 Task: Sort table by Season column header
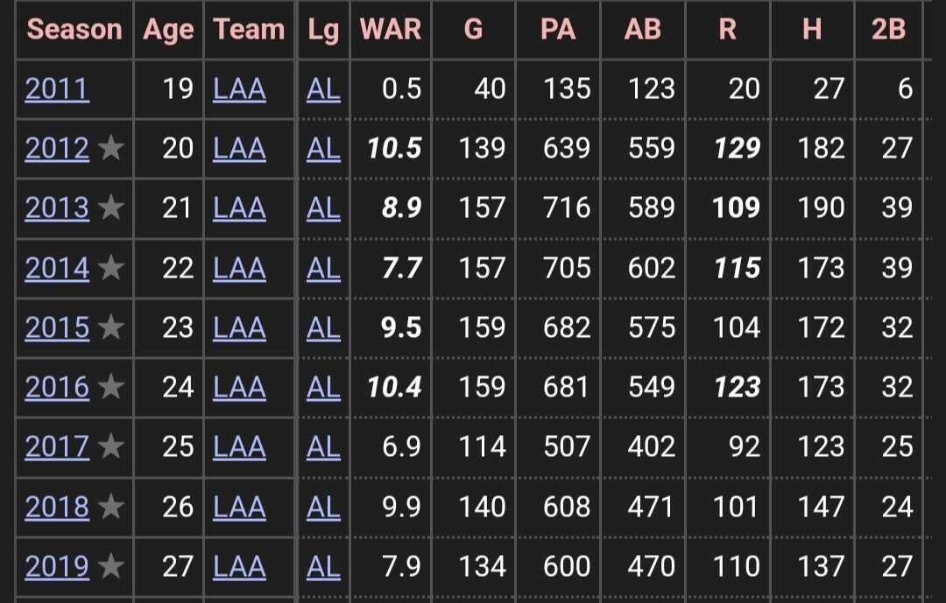74,29
